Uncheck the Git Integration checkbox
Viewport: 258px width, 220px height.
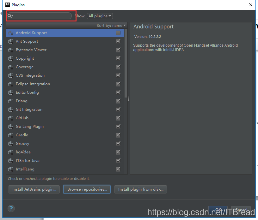[118, 110]
